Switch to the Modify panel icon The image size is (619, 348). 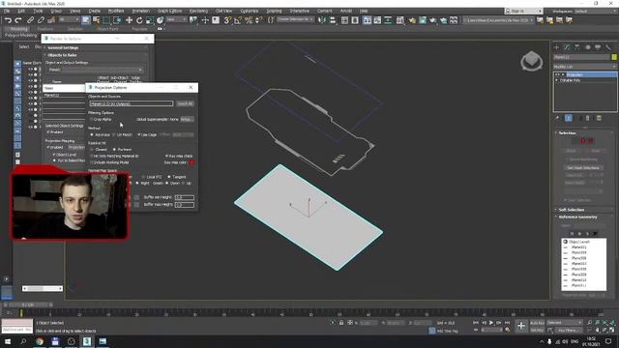click(567, 47)
